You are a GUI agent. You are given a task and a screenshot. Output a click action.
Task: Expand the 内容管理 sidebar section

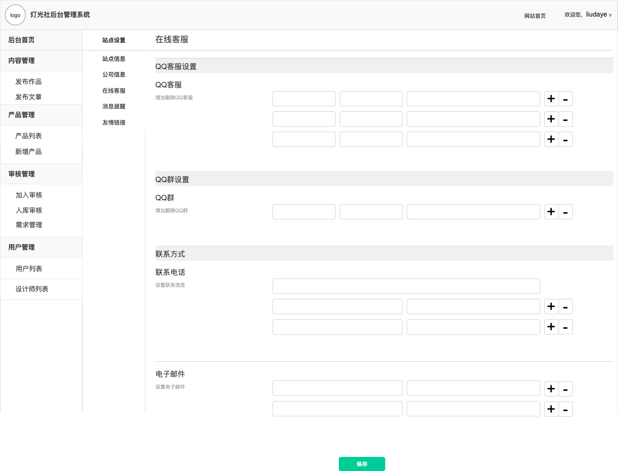coord(22,60)
